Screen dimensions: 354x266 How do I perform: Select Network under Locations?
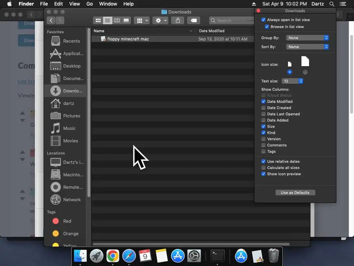pos(65,199)
